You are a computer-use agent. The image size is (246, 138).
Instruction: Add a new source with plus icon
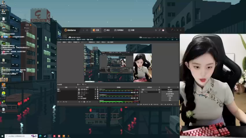[x=79, y=102]
